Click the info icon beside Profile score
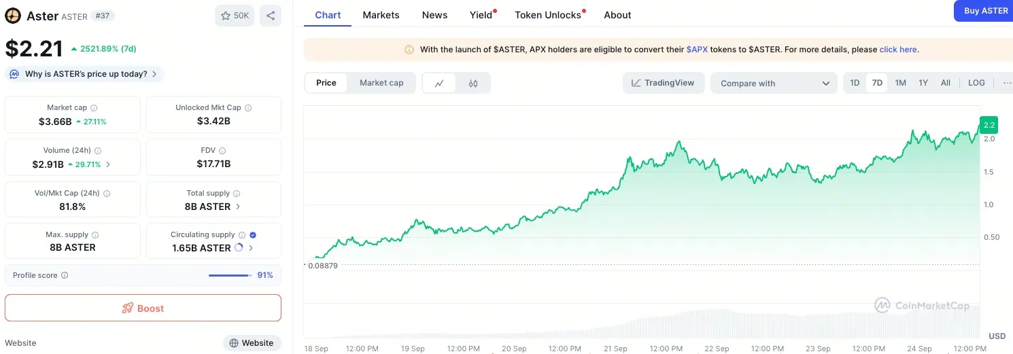 tap(65, 276)
